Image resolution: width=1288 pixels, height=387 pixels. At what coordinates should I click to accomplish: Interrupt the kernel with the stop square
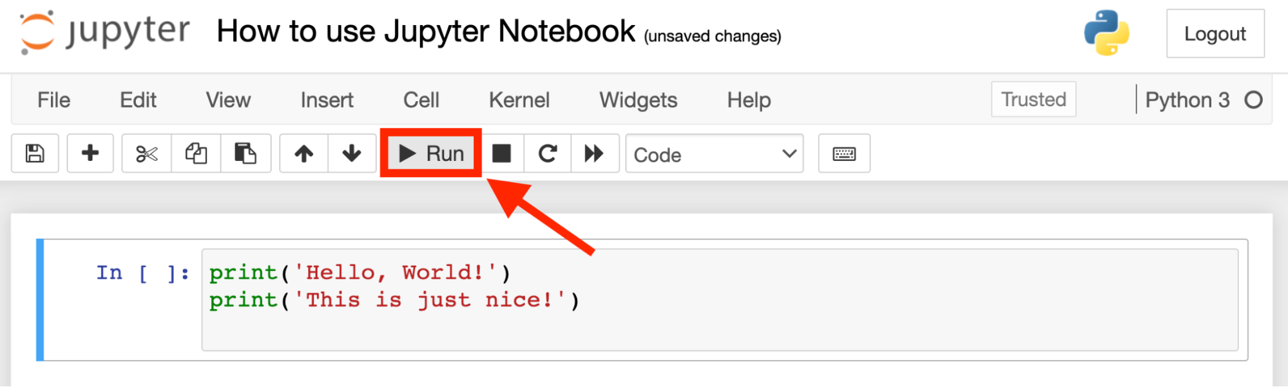(501, 154)
